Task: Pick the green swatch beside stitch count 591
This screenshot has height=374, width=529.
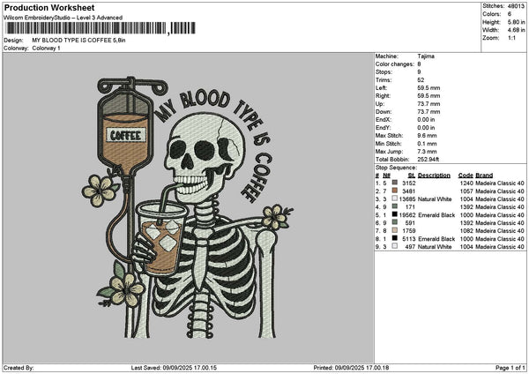Action: pyautogui.click(x=394, y=222)
